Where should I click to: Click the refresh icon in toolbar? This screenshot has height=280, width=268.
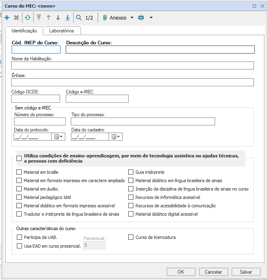click(28, 18)
